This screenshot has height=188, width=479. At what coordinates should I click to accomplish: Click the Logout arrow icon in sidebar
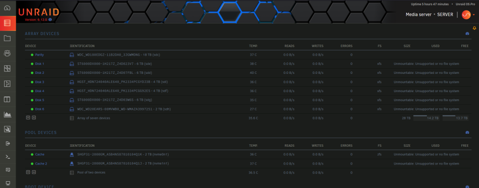click(8, 143)
